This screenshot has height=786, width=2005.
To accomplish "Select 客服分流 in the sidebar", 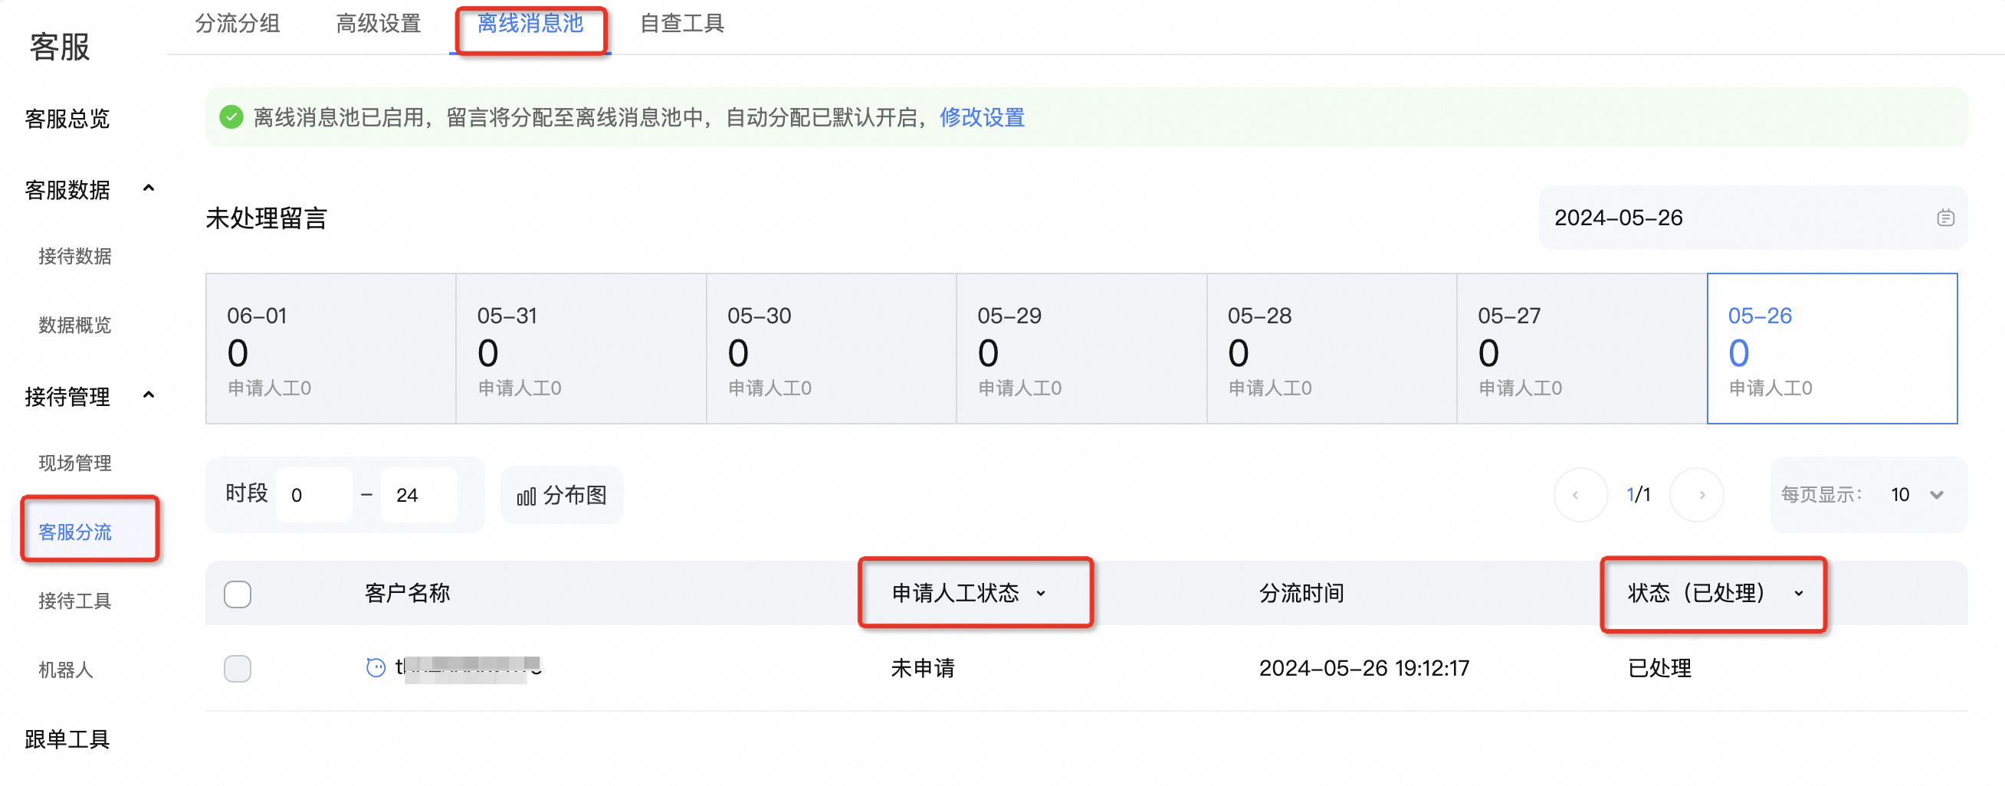I will 74,532.
